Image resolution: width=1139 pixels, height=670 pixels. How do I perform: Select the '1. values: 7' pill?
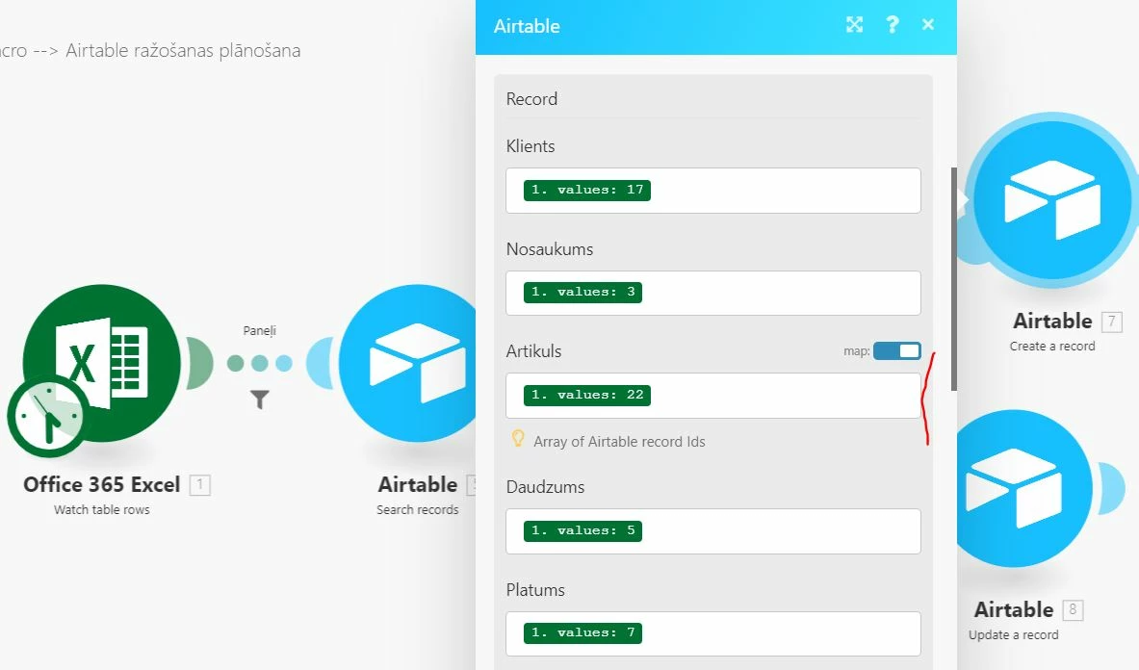[x=582, y=633]
